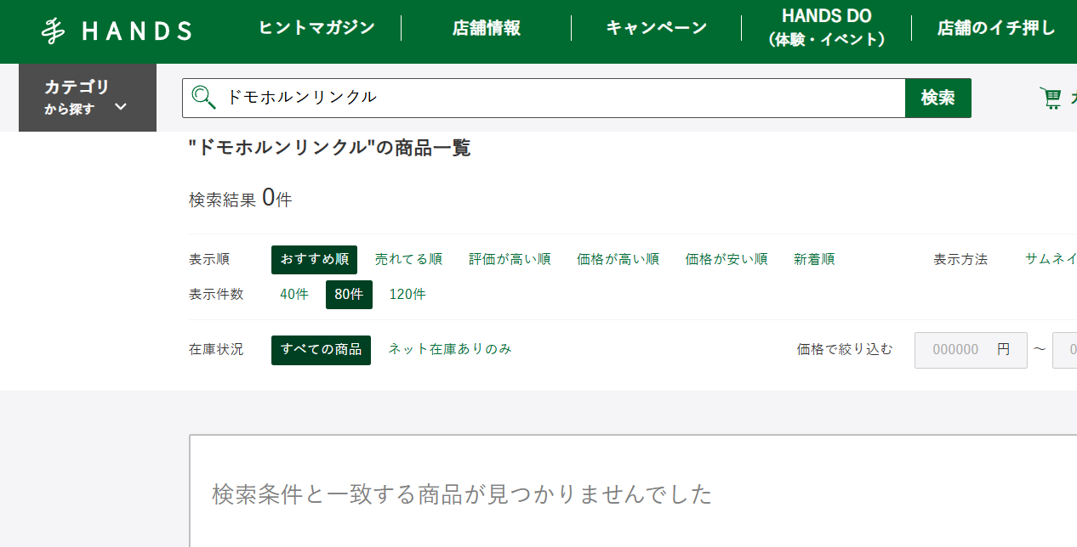Sort by おすすめ順
The image size is (1077, 547).
coord(314,260)
